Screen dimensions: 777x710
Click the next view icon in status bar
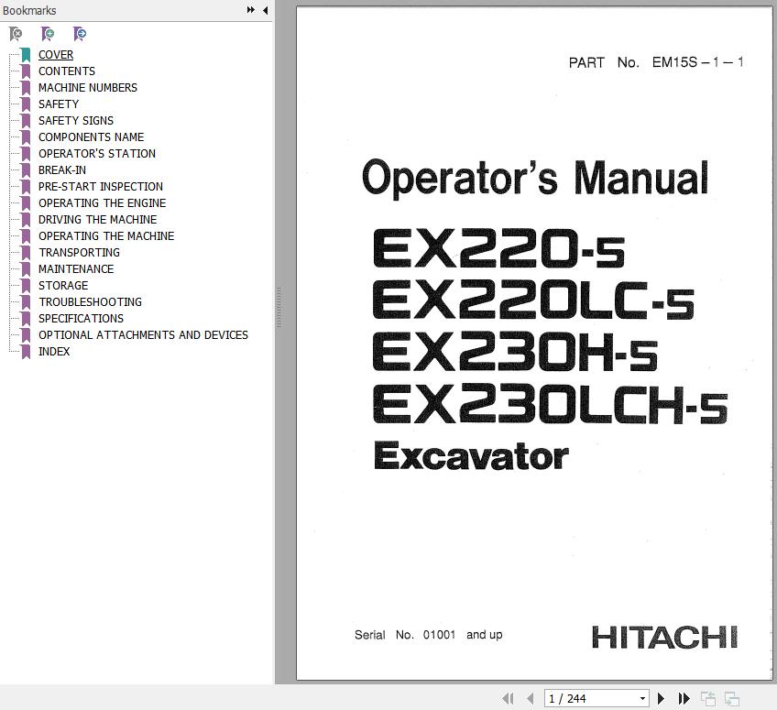pyautogui.click(x=731, y=699)
